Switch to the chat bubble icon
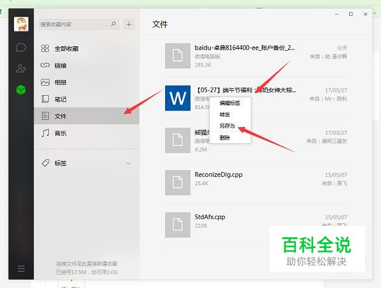381x288 pixels. pos(21,48)
